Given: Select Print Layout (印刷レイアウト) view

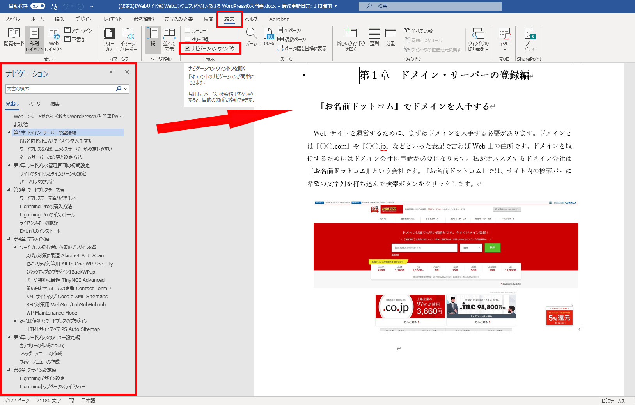Looking at the screenshot, I should (34, 39).
